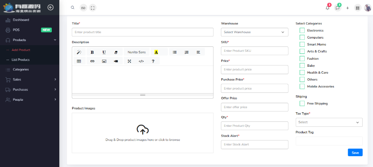Insert an unordered bullet list
The image size is (373, 167).
(x=175, y=52)
